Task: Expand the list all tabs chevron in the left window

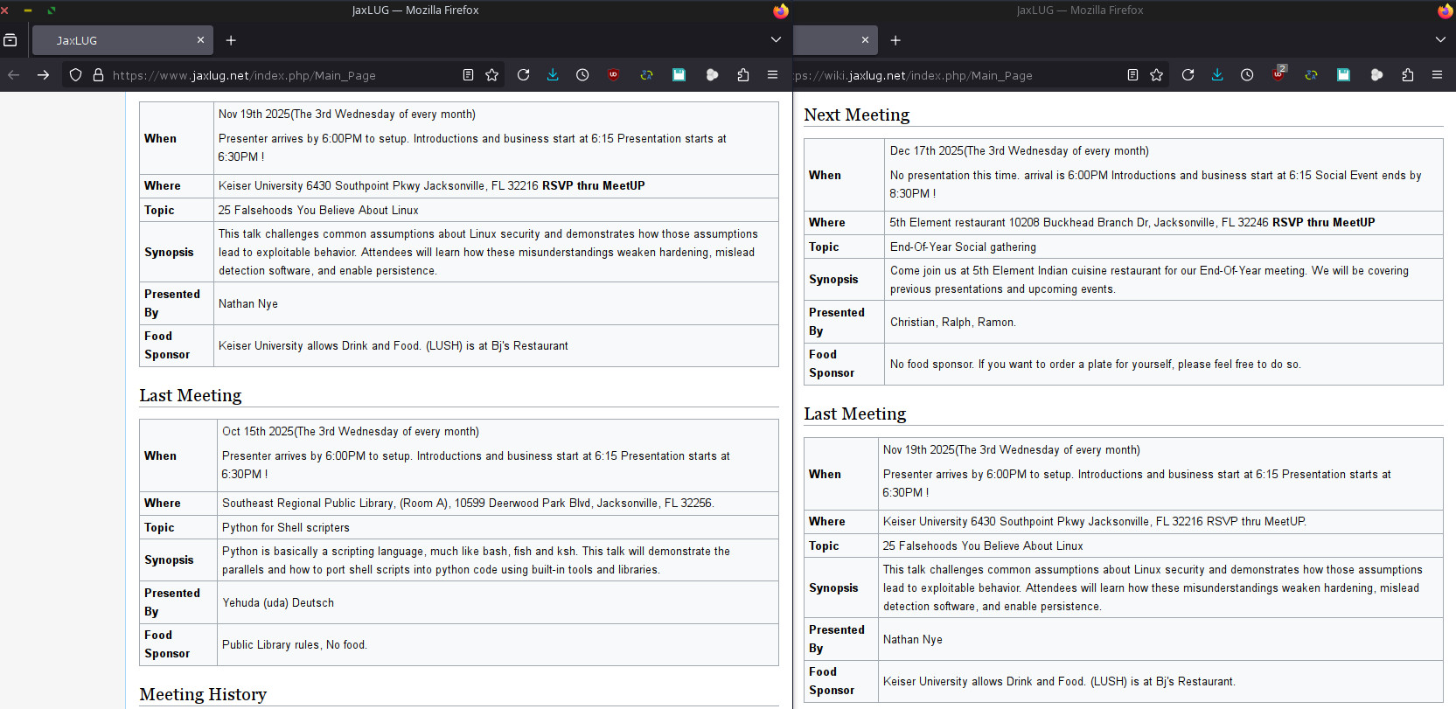Action: pyautogui.click(x=776, y=39)
